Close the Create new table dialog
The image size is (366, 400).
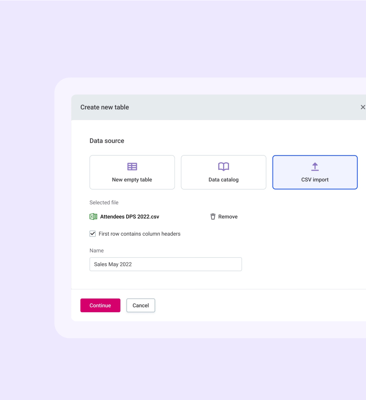[x=362, y=107]
